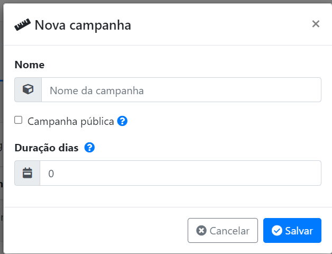The width and height of the screenshot is (332, 254).
Task: Click the Nova campanha dialog title
Action: pos(83,25)
